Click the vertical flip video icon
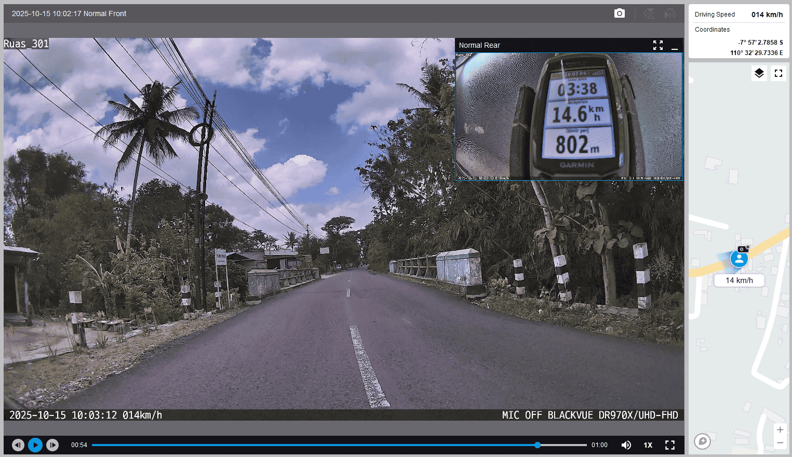Image resolution: width=792 pixels, height=457 pixels. pyautogui.click(x=649, y=14)
